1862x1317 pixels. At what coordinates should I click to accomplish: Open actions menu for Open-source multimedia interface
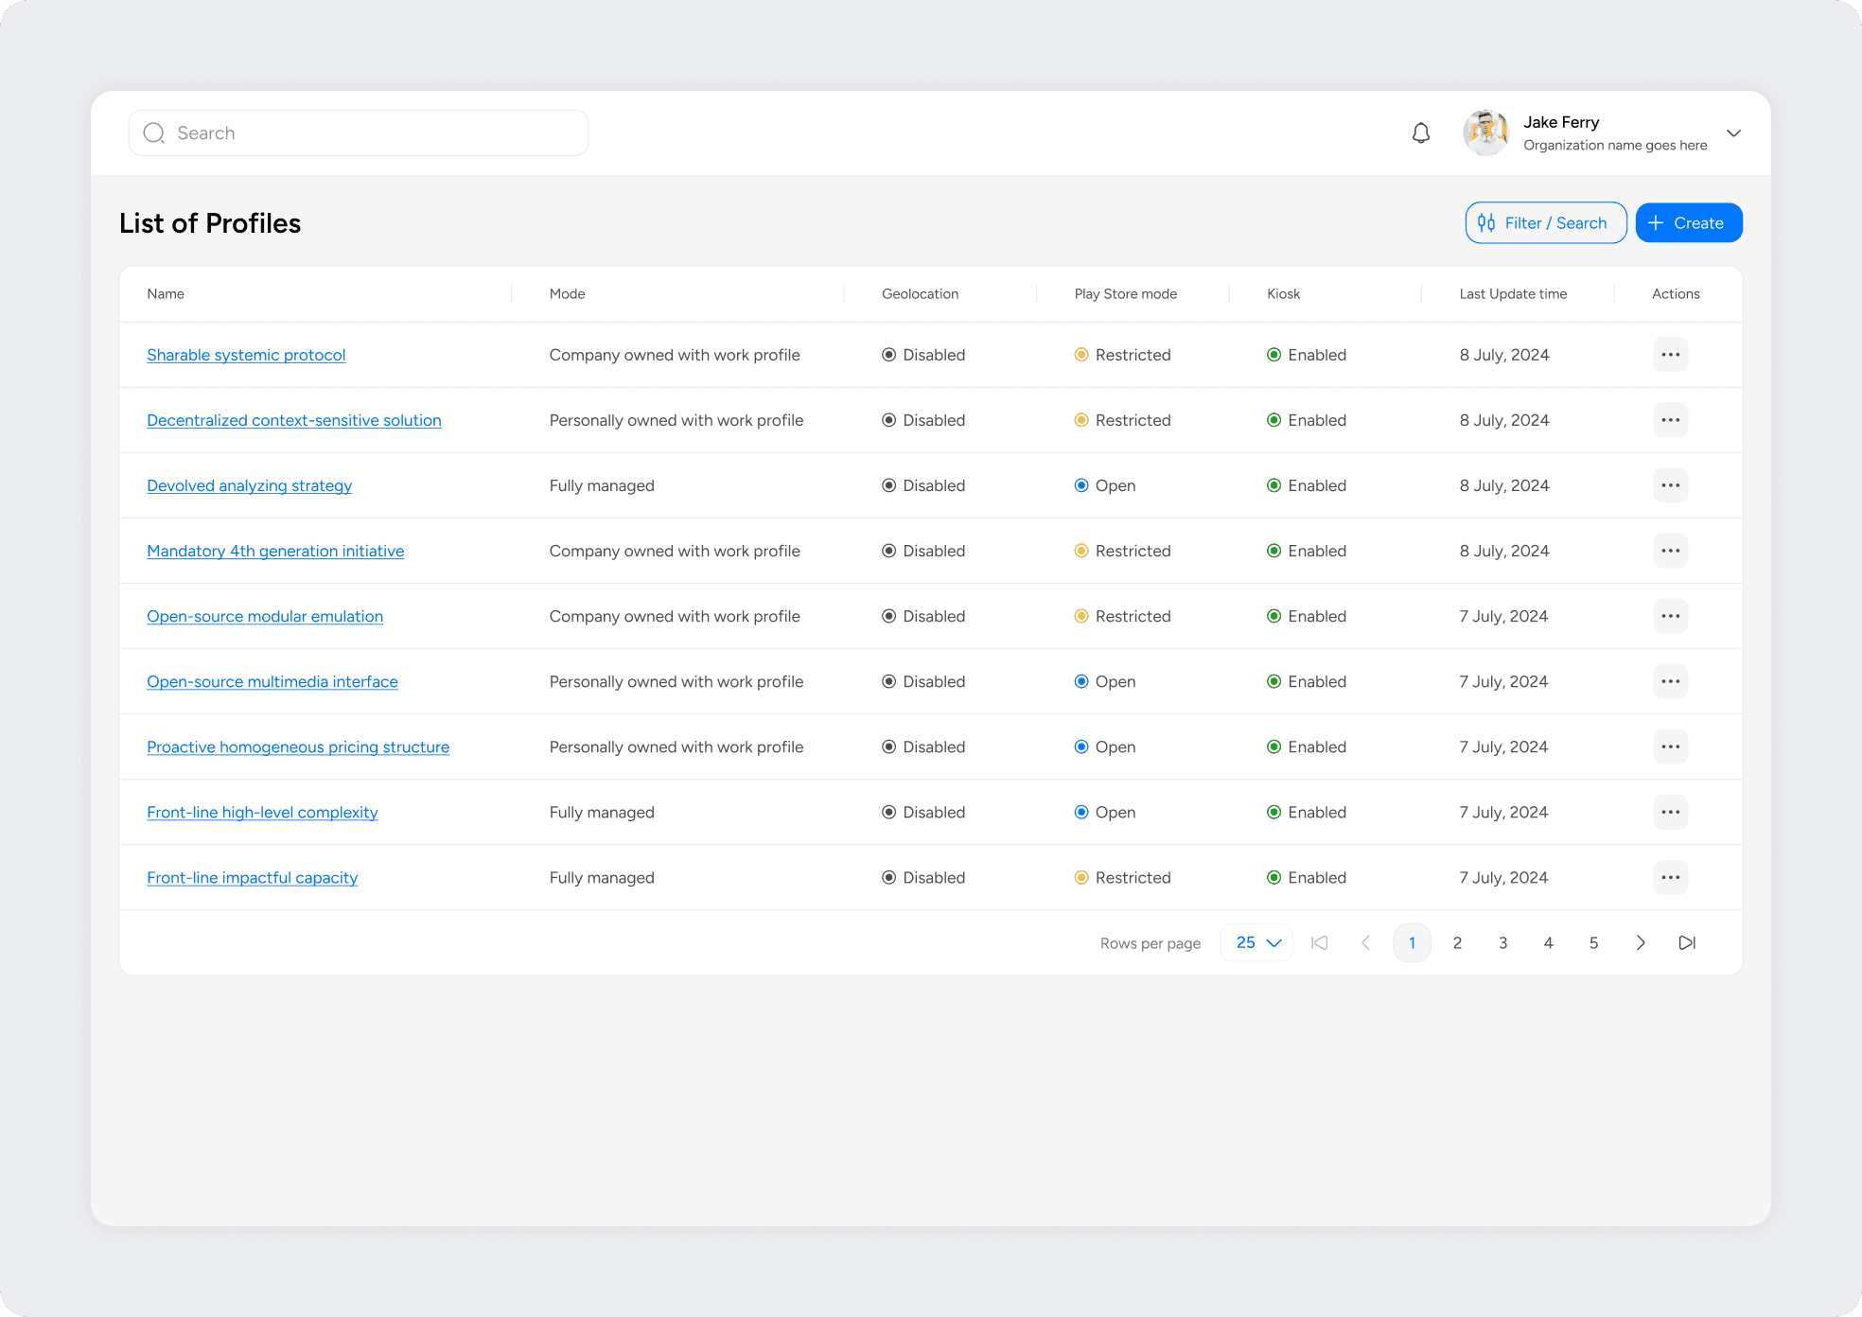pos(1670,681)
